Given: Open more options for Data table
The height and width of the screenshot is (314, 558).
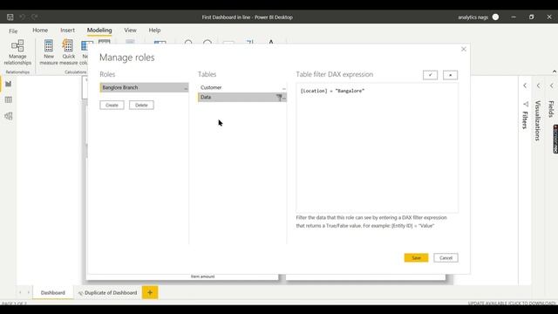Looking at the screenshot, I should (284, 98).
